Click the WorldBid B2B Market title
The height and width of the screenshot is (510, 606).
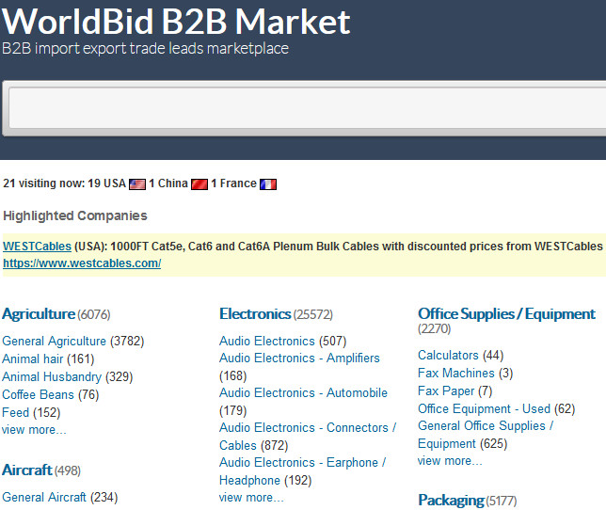[x=176, y=22]
